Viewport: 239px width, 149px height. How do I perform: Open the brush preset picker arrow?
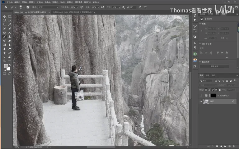point(24,7)
